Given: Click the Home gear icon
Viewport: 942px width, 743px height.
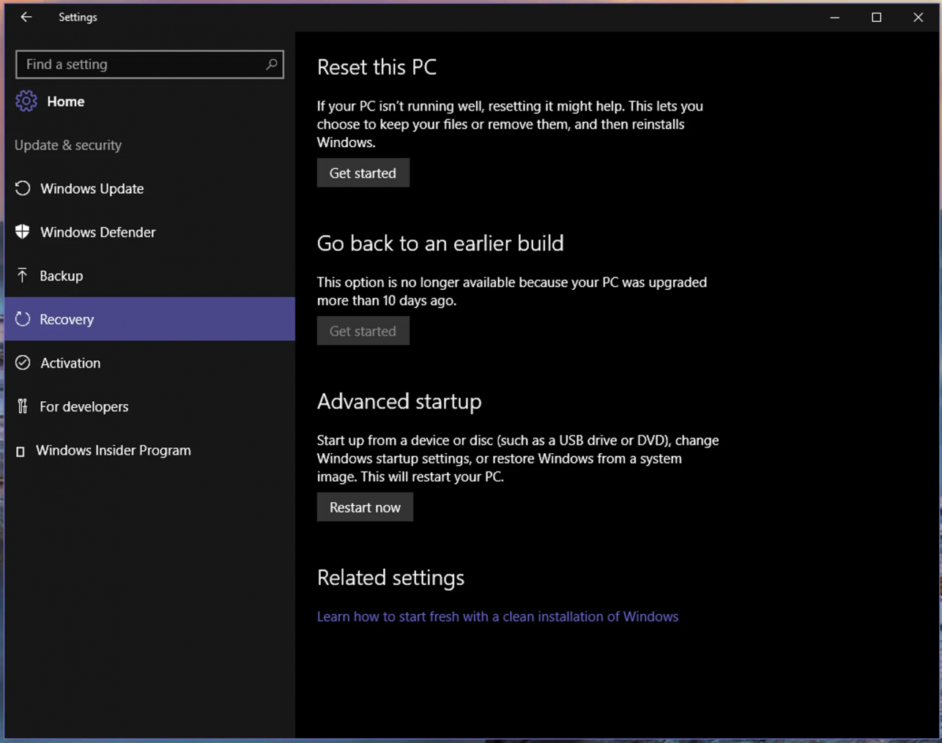Looking at the screenshot, I should 26,101.
